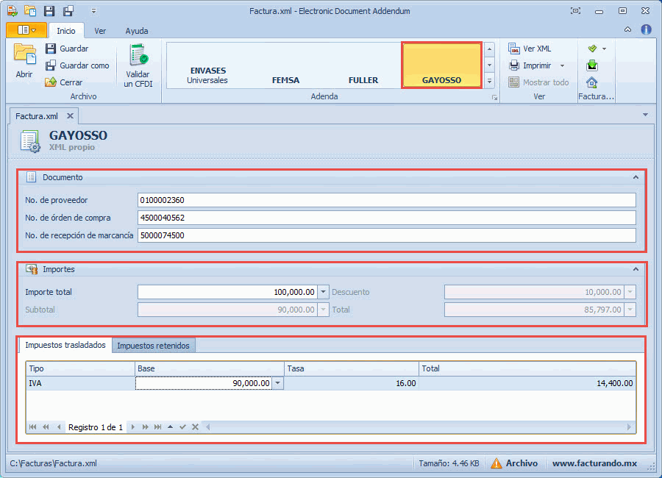Click Validar un CFDI icon
Image resolution: width=662 pixels, height=478 pixels.
[x=138, y=56]
